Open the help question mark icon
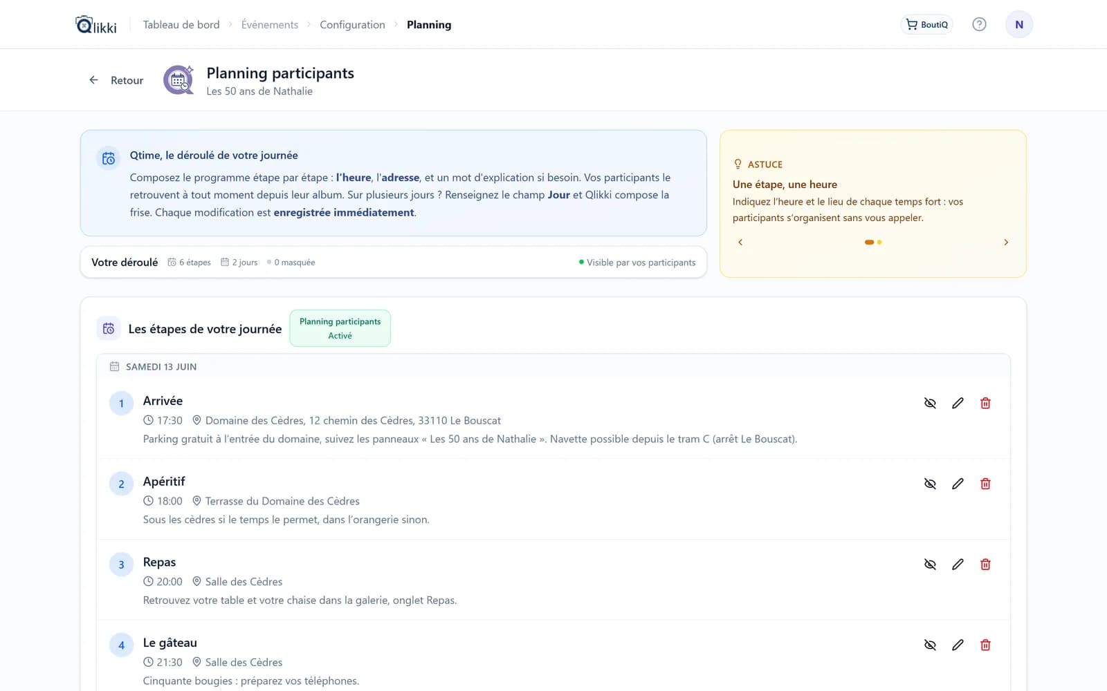The image size is (1107, 691). [x=979, y=24]
